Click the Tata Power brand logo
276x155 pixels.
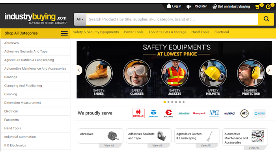[x=153, y=113]
